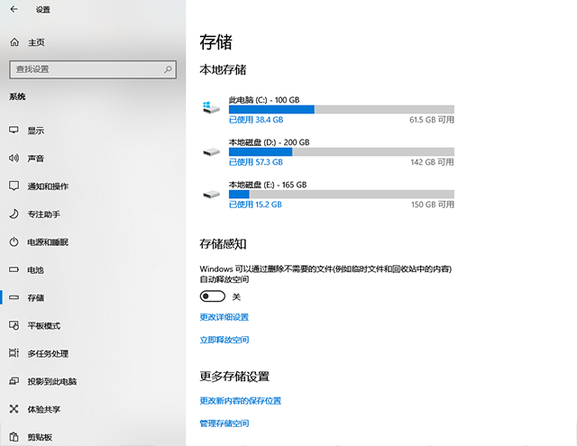Open 显示 settings in sidebar
Viewport: 577px width, 446px height.
[36, 131]
